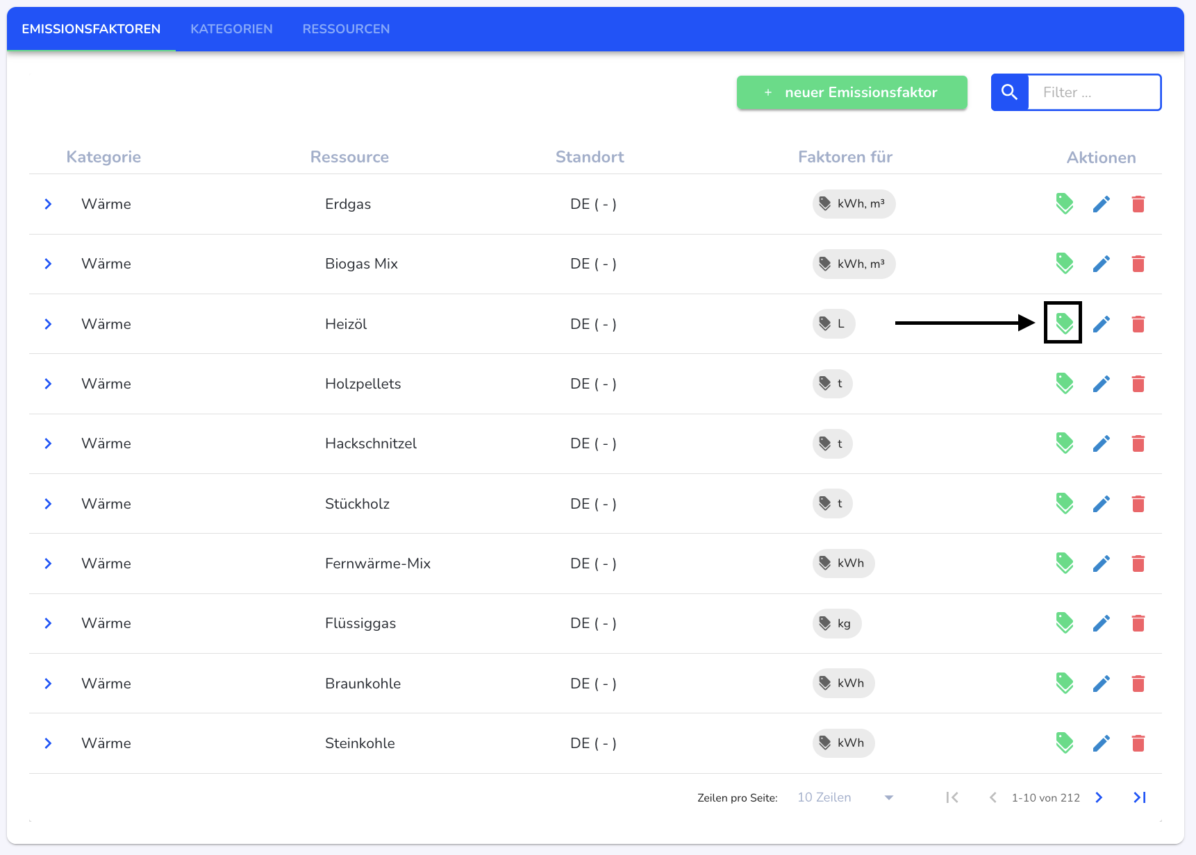Click the L unit chip for Heizöl
1196x855 pixels.
tap(833, 324)
